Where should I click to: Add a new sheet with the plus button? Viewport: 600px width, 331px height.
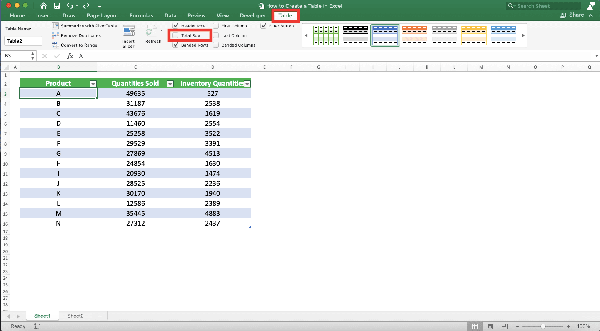[x=100, y=316]
